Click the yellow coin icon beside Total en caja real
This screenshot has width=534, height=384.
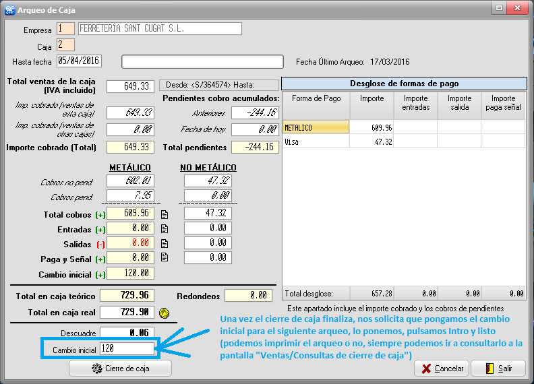tap(164, 313)
